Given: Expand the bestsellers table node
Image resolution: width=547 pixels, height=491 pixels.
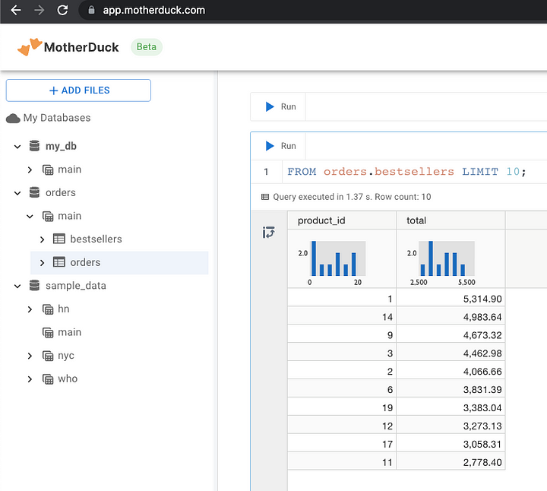Looking at the screenshot, I should click(43, 239).
